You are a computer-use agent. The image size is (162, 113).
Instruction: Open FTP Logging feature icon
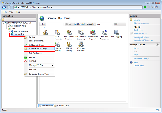[116, 33]
